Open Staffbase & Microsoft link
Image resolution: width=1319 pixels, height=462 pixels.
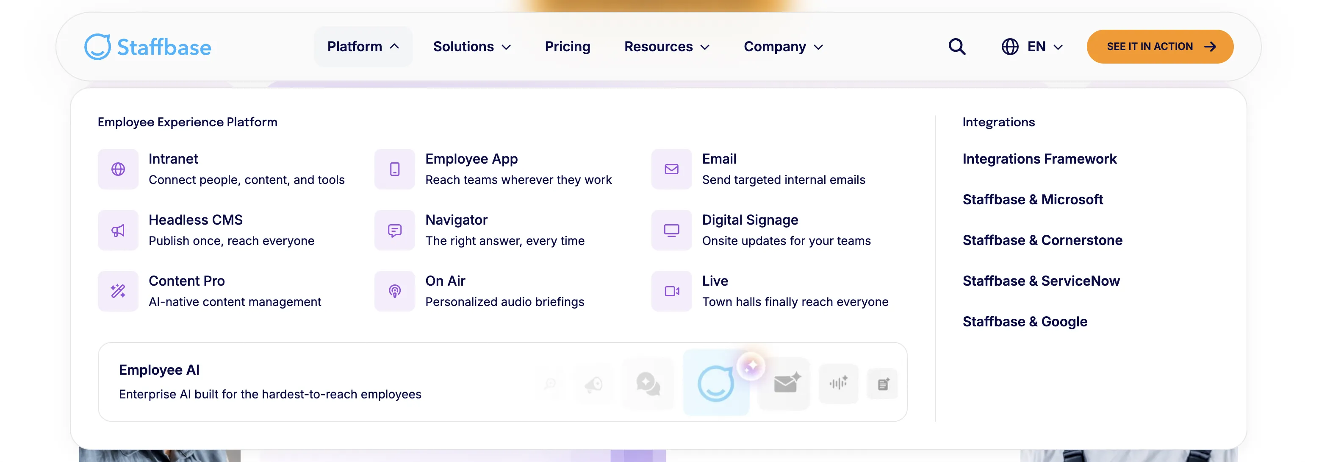click(x=1033, y=199)
